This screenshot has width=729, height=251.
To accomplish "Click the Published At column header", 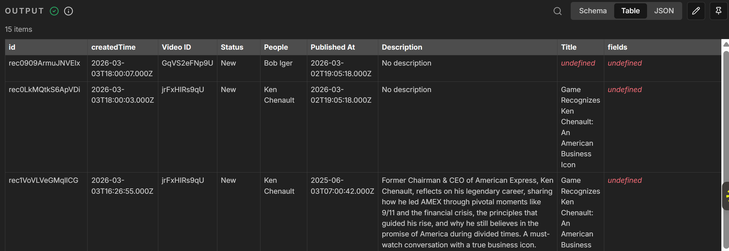I will [332, 47].
